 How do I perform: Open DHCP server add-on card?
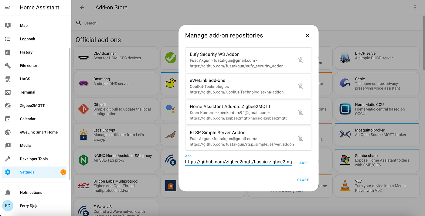coord(377,58)
